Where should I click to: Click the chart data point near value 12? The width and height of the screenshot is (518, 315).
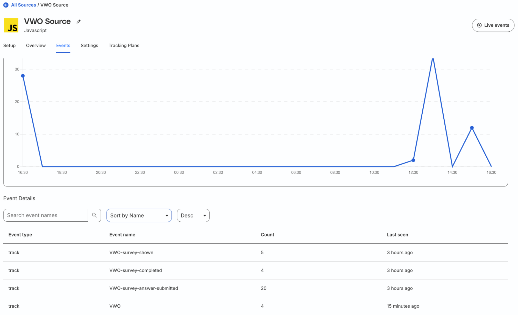point(472,128)
